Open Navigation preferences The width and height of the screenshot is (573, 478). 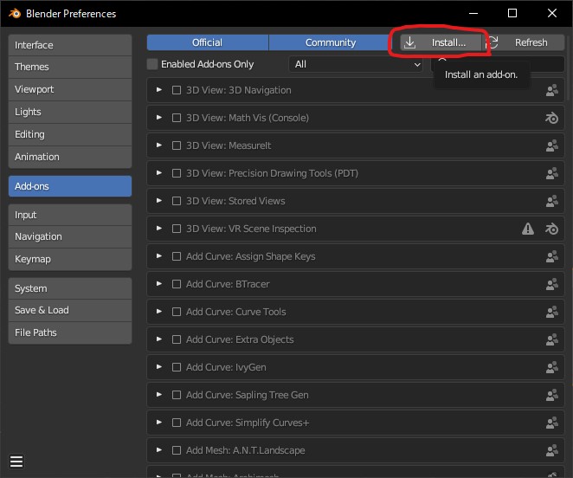[x=70, y=237]
